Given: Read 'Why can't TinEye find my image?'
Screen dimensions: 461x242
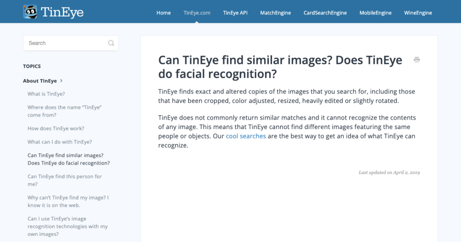Looking at the screenshot, I should click(x=68, y=202).
